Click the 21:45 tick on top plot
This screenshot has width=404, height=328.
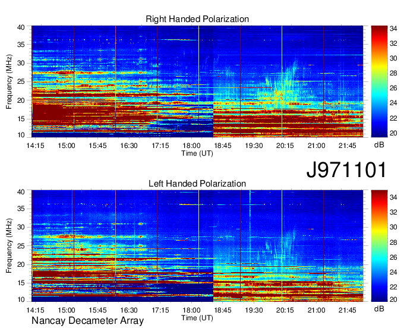pos(348,146)
